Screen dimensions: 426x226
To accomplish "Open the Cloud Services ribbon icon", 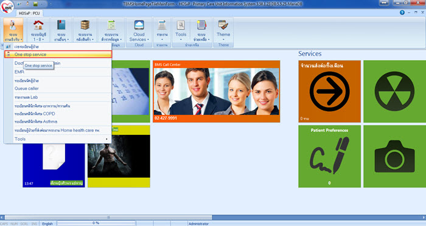I will [x=139, y=25].
